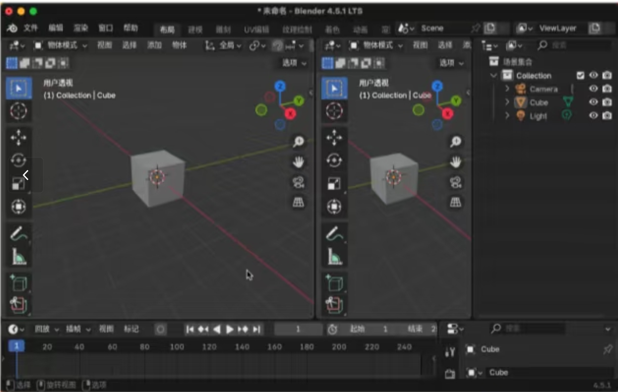The image size is (618, 392).
Task: Open the 文件 menu
Action: click(31, 28)
